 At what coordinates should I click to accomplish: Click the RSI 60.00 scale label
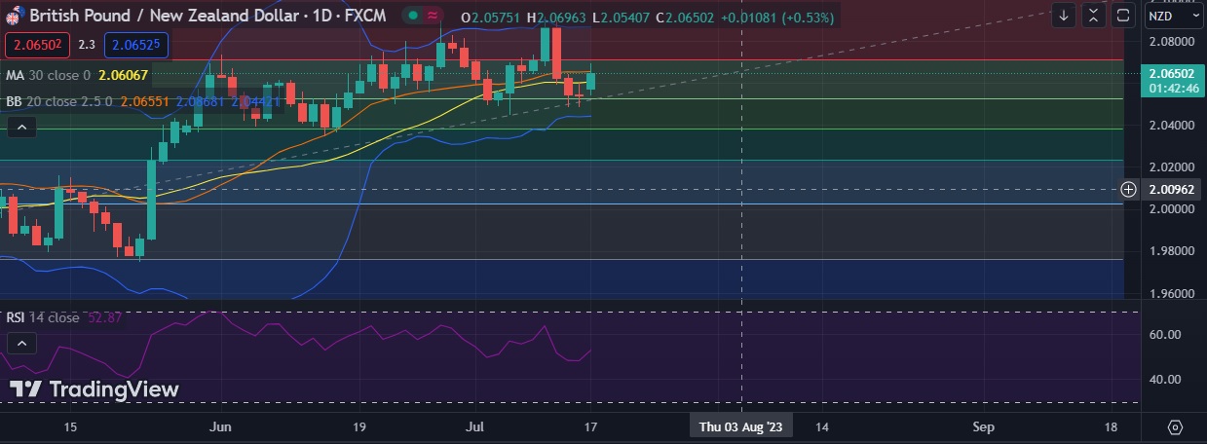click(x=1166, y=334)
